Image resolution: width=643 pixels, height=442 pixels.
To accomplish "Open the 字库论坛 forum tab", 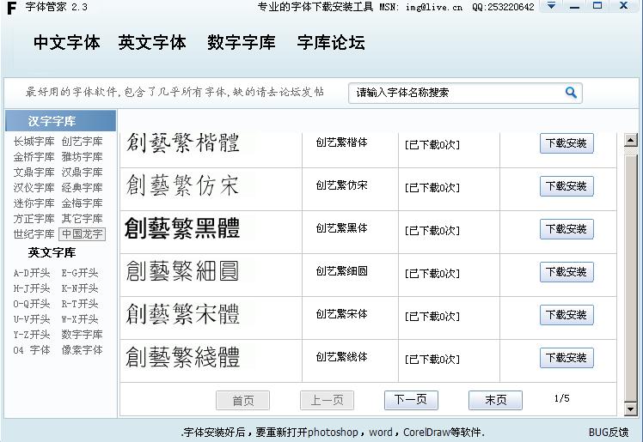I will pos(331,43).
